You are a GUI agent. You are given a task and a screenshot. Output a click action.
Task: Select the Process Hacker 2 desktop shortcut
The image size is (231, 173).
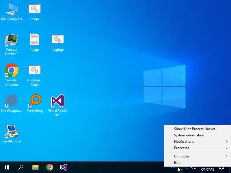12,45
